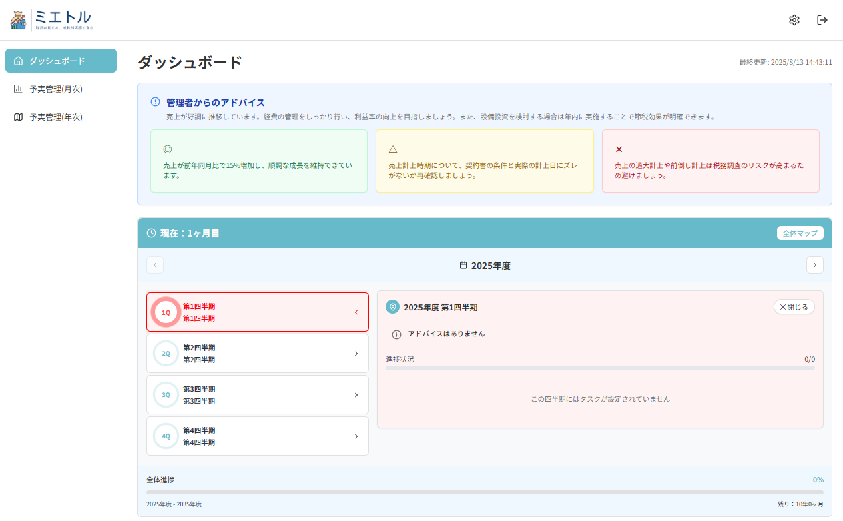This screenshot has width=843, height=521.
Task: Collapse the selected 第1四半期 row chevron
Action: pos(356,312)
